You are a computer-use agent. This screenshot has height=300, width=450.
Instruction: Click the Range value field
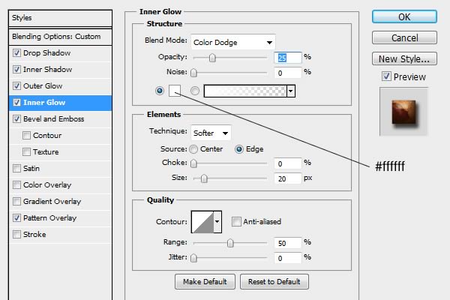tap(288, 243)
